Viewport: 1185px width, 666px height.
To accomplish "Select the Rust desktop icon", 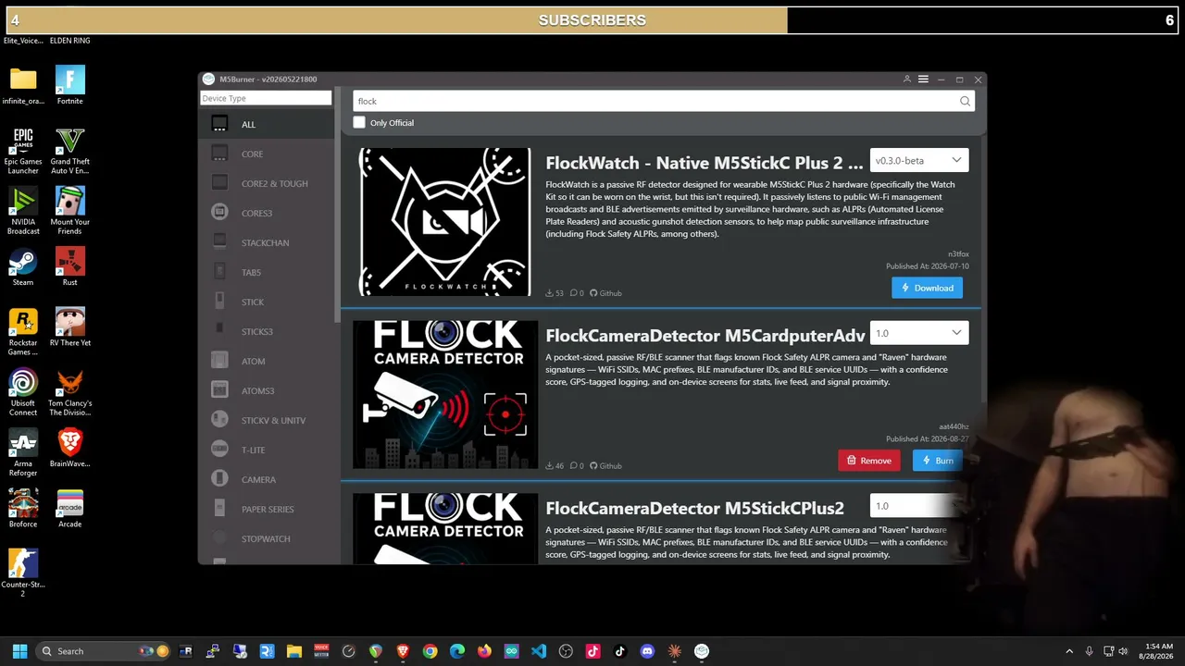I will pyautogui.click(x=69, y=266).
